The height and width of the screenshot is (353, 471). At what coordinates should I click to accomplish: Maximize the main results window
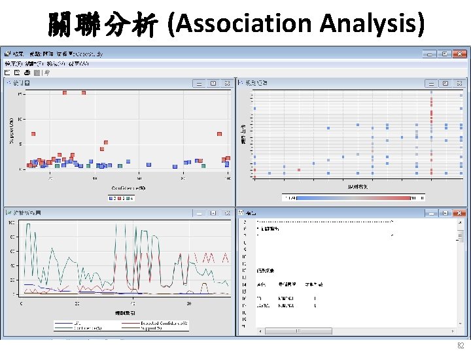coord(445,54)
